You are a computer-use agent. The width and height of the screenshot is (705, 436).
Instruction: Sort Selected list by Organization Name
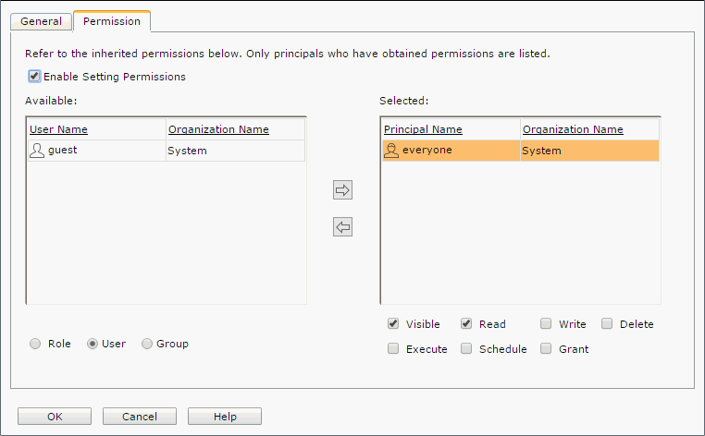(x=573, y=129)
